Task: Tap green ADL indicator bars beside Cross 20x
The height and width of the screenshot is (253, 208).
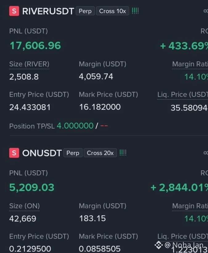Action: [x=123, y=153]
